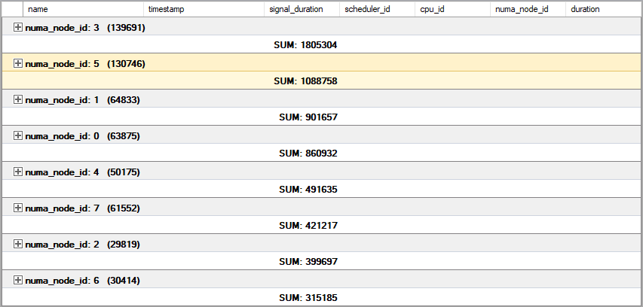Expand the numa_node_id: 2 group
Screen dimensions: 643x307
(x=18, y=245)
